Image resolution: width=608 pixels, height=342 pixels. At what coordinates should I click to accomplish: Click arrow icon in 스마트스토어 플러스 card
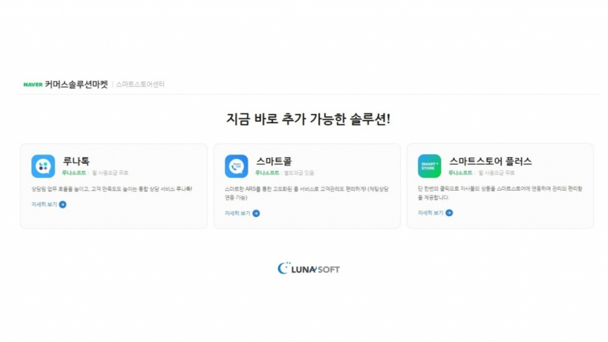tap(449, 213)
